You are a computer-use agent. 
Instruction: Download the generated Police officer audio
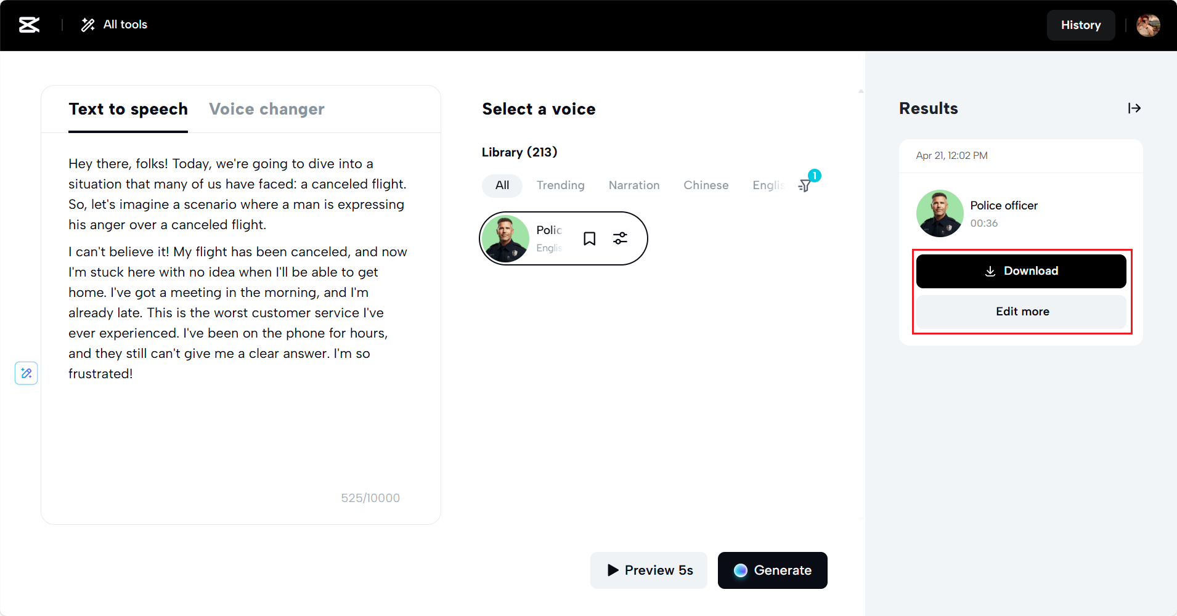(x=1021, y=271)
